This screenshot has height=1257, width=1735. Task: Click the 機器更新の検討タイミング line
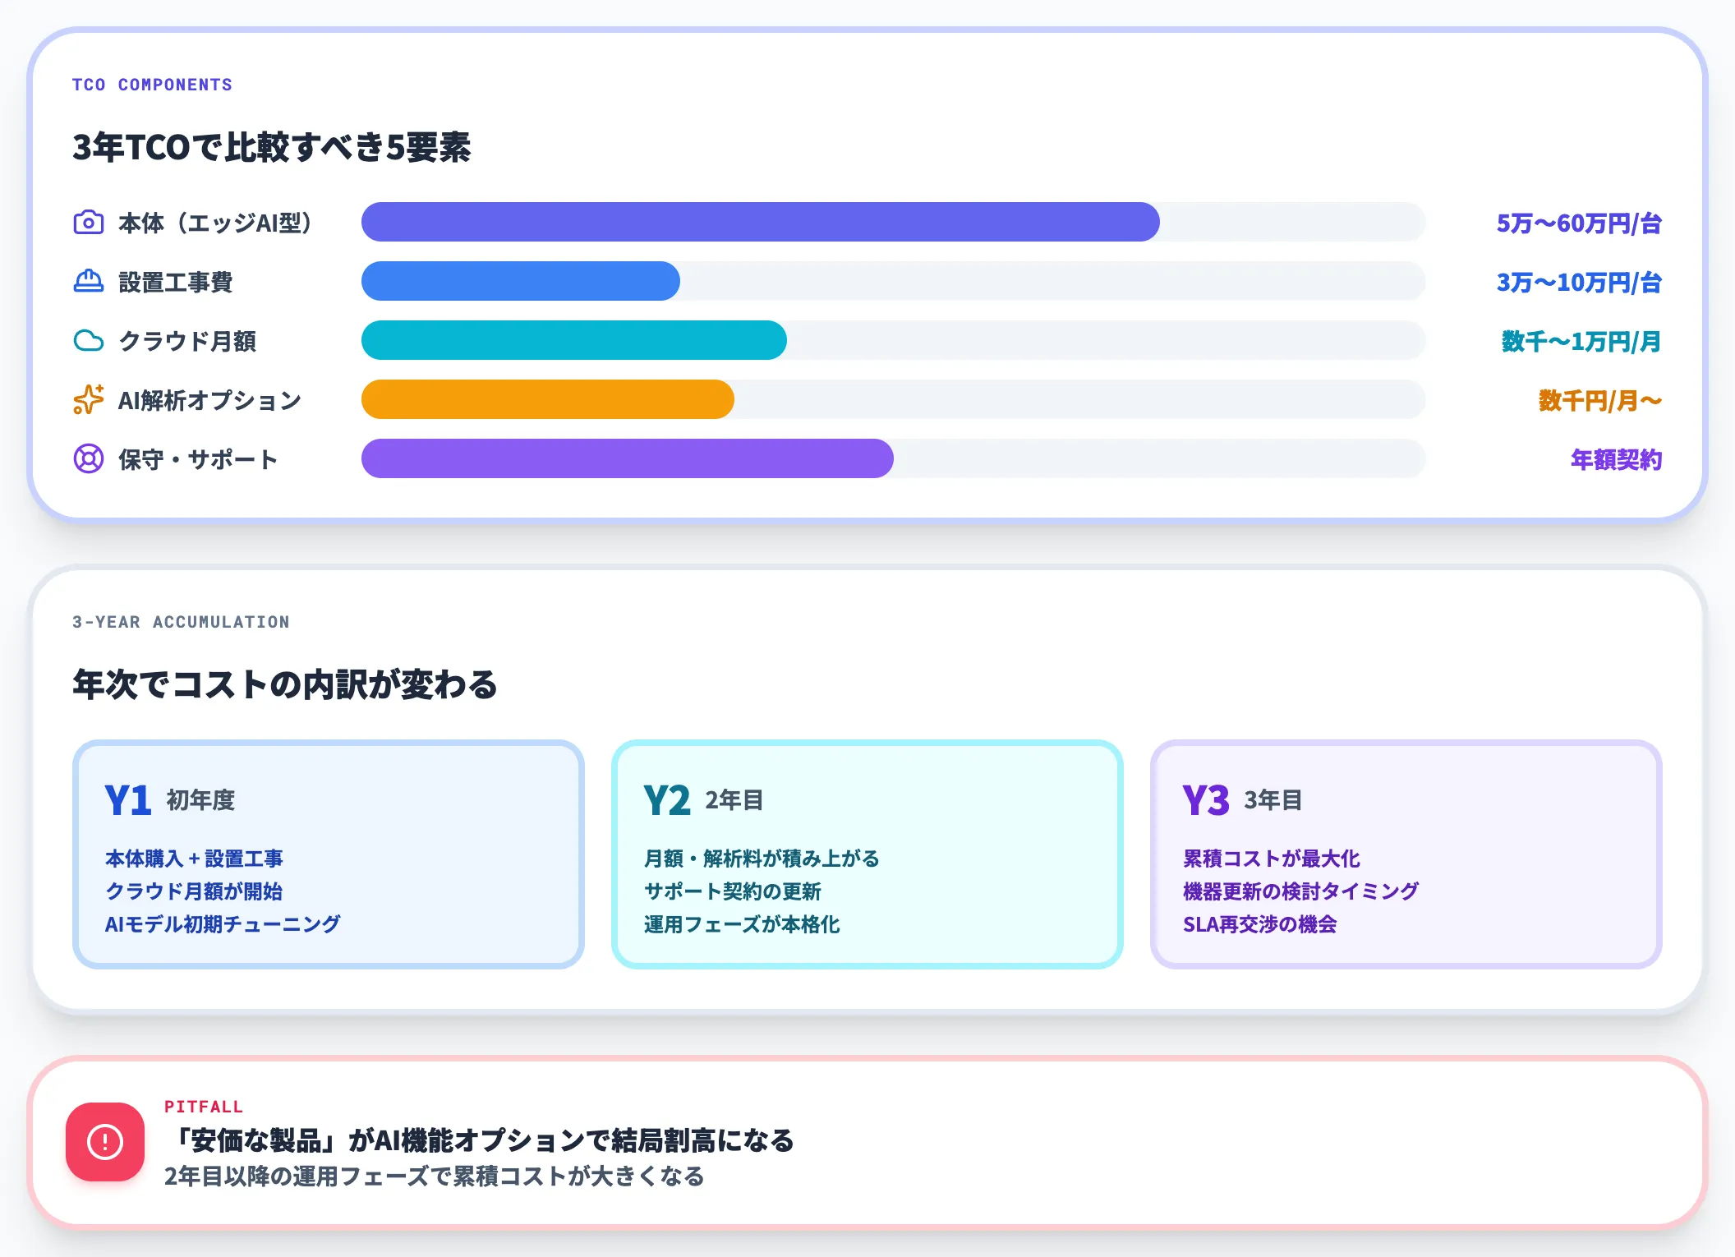click(x=1300, y=891)
